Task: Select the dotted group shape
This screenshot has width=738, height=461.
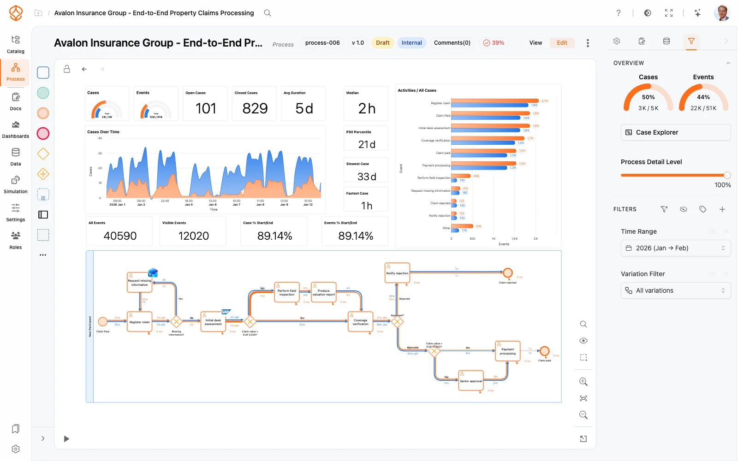Action: click(x=43, y=235)
